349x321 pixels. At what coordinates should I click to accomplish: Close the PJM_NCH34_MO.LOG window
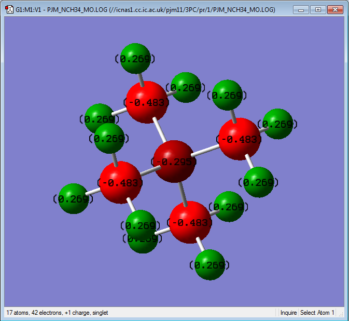tap(335, 9)
